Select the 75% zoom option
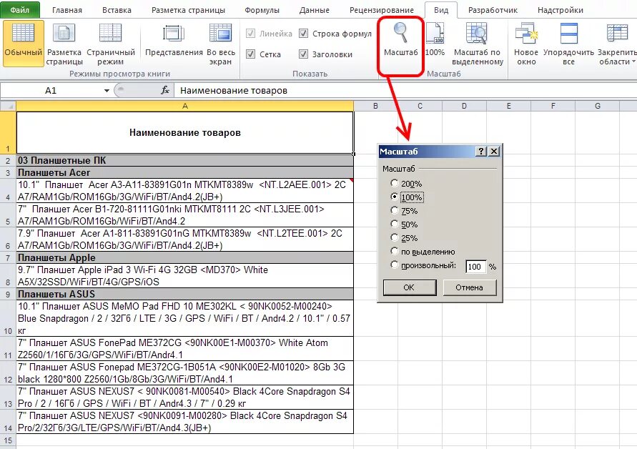This screenshot has width=637, height=449. click(394, 210)
